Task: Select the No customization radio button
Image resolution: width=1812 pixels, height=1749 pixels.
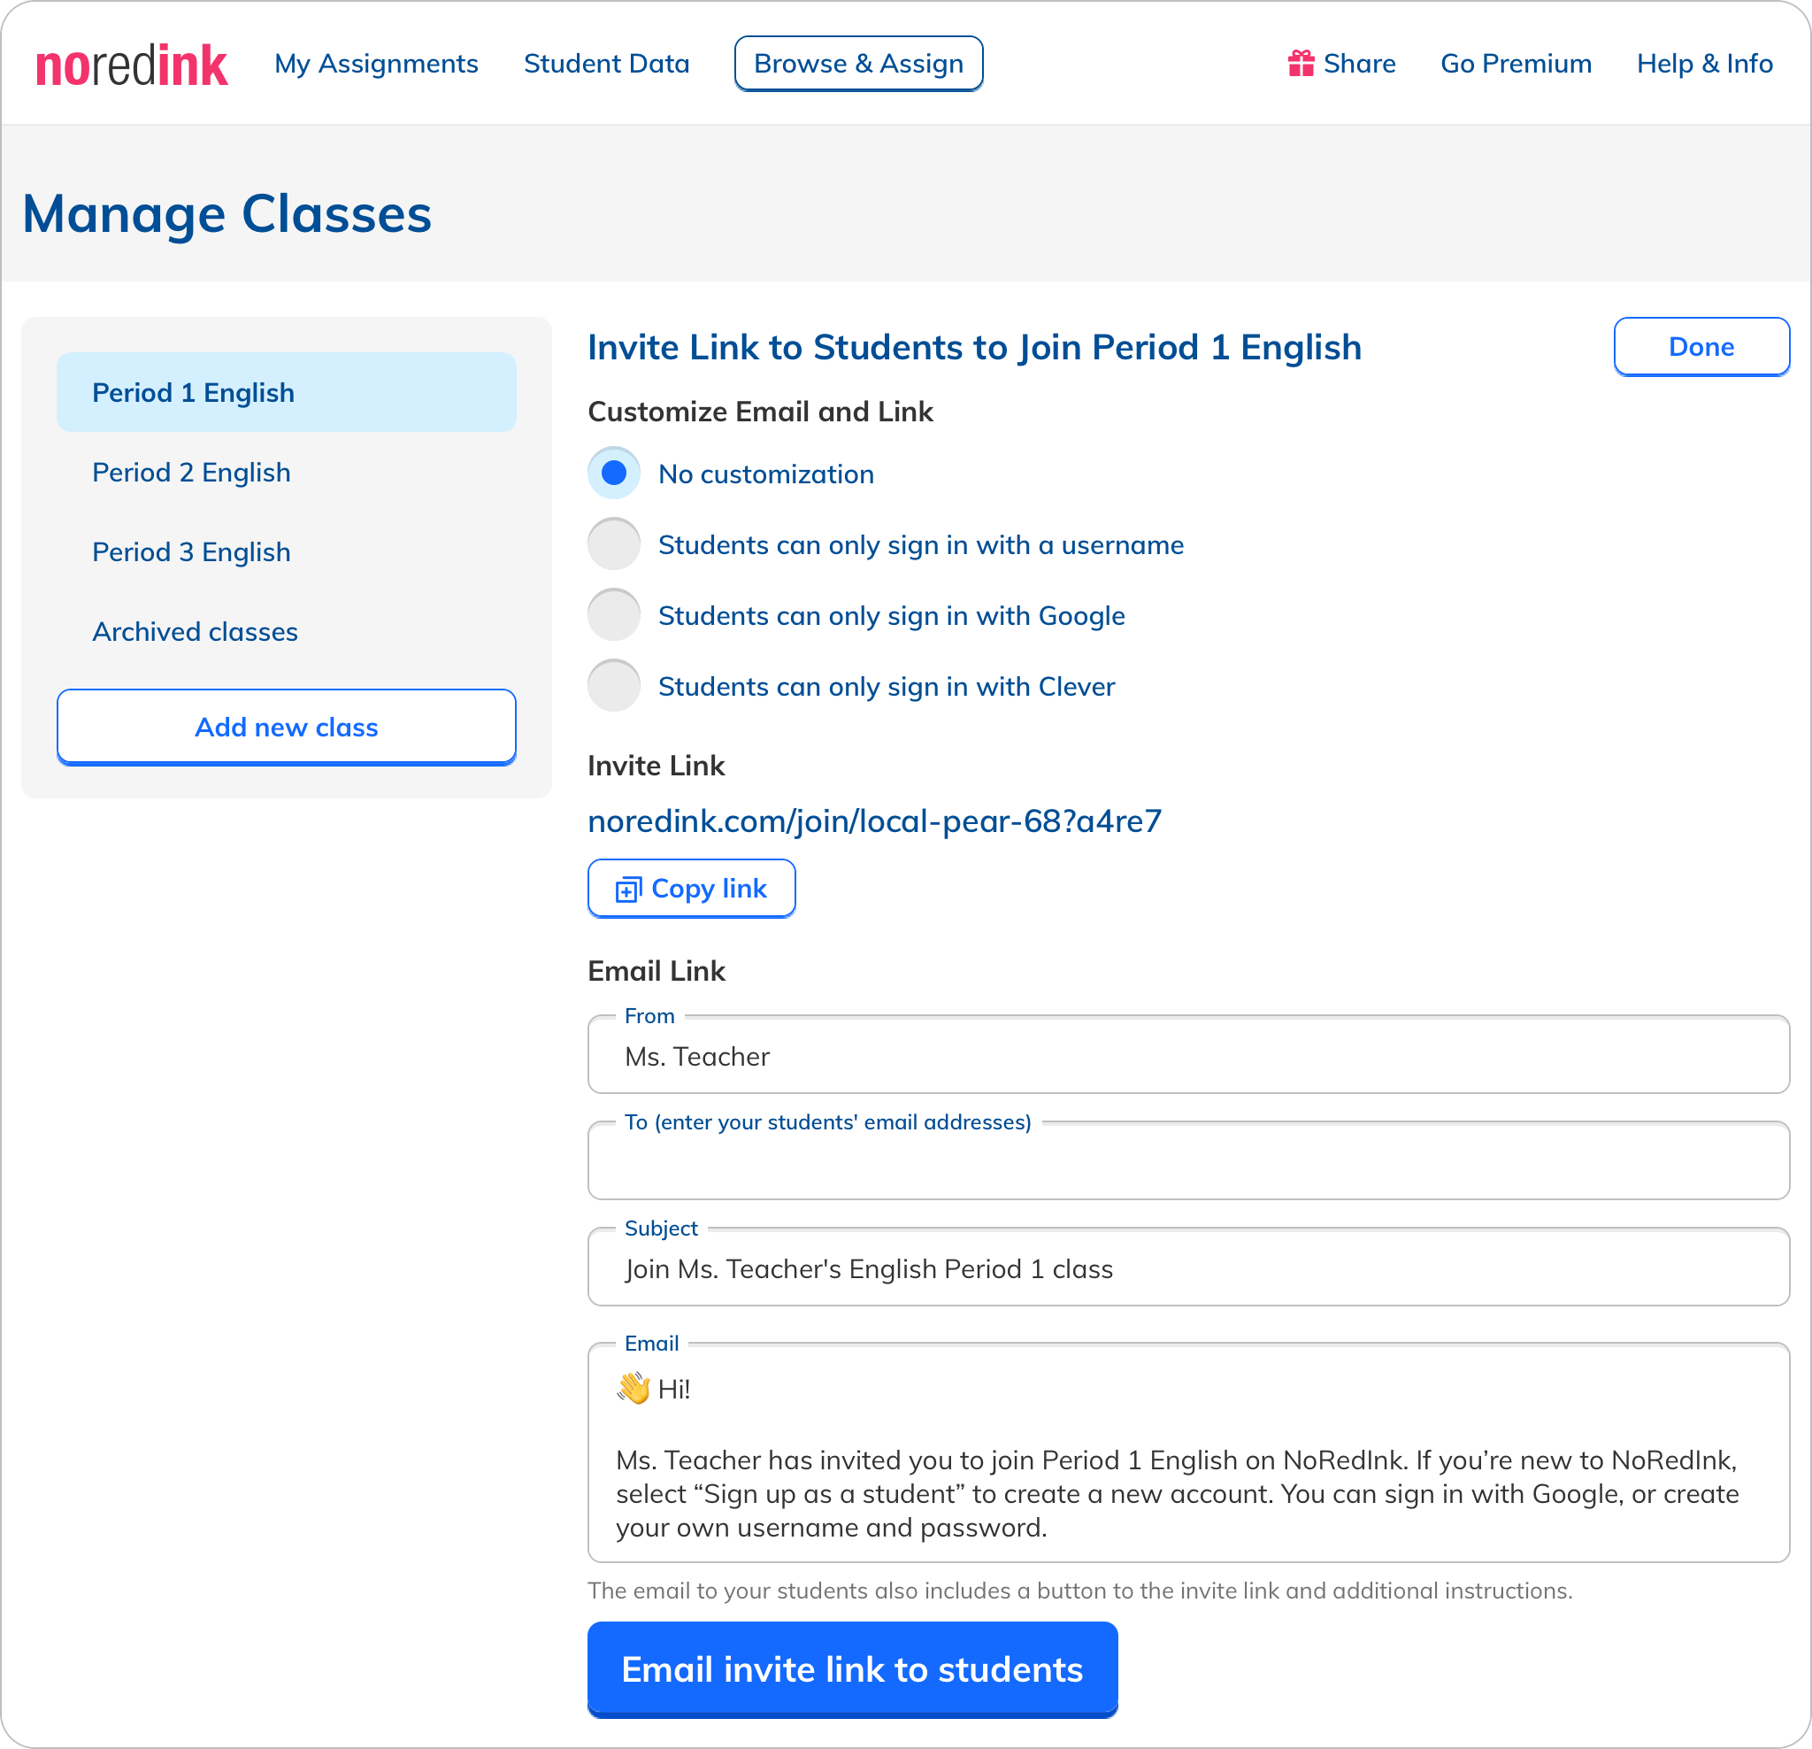Action: (x=614, y=474)
